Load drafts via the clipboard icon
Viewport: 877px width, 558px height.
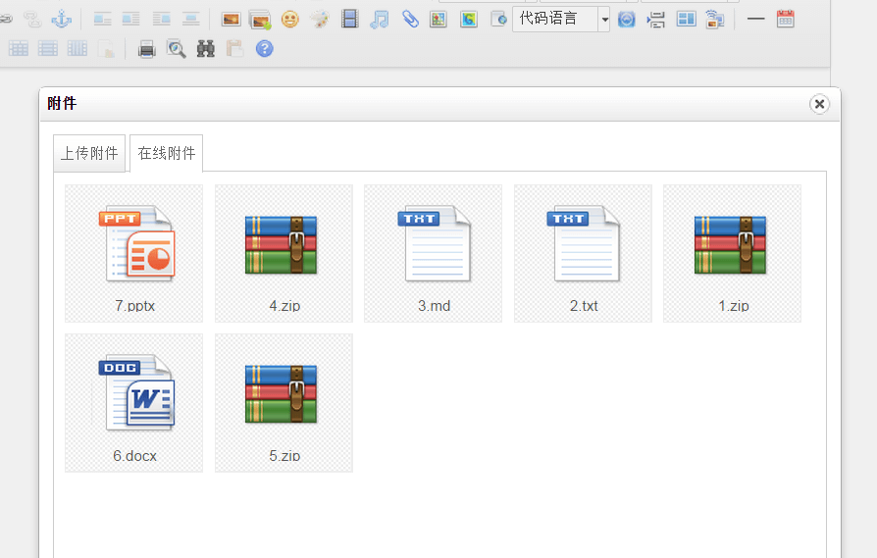[x=234, y=49]
